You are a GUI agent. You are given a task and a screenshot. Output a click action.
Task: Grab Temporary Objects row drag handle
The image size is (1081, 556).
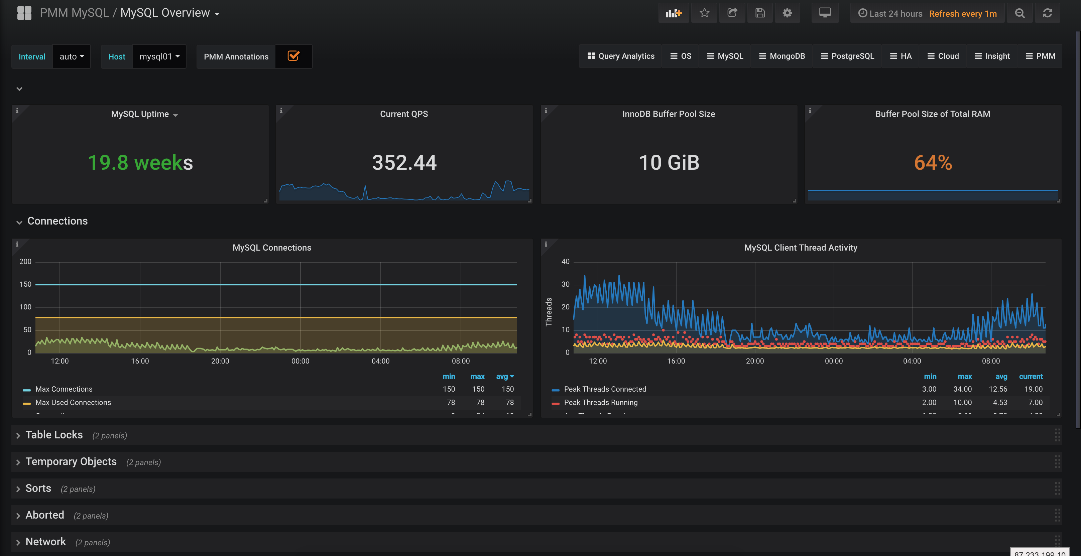pyautogui.click(x=1057, y=462)
